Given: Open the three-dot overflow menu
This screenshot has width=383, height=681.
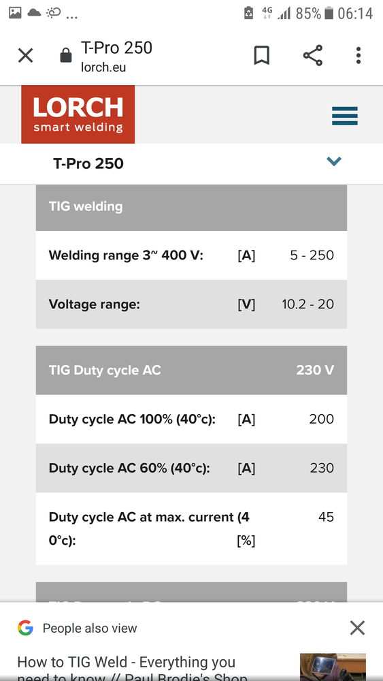Looking at the screenshot, I should [359, 56].
